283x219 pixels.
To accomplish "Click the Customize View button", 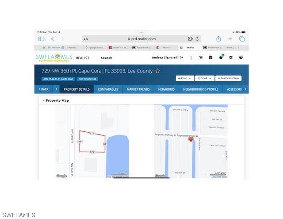I will tap(228, 78).
